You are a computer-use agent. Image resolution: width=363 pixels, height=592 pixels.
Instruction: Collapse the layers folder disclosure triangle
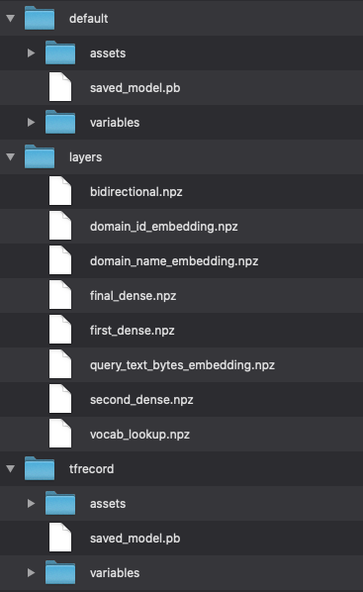pyautogui.click(x=11, y=156)
